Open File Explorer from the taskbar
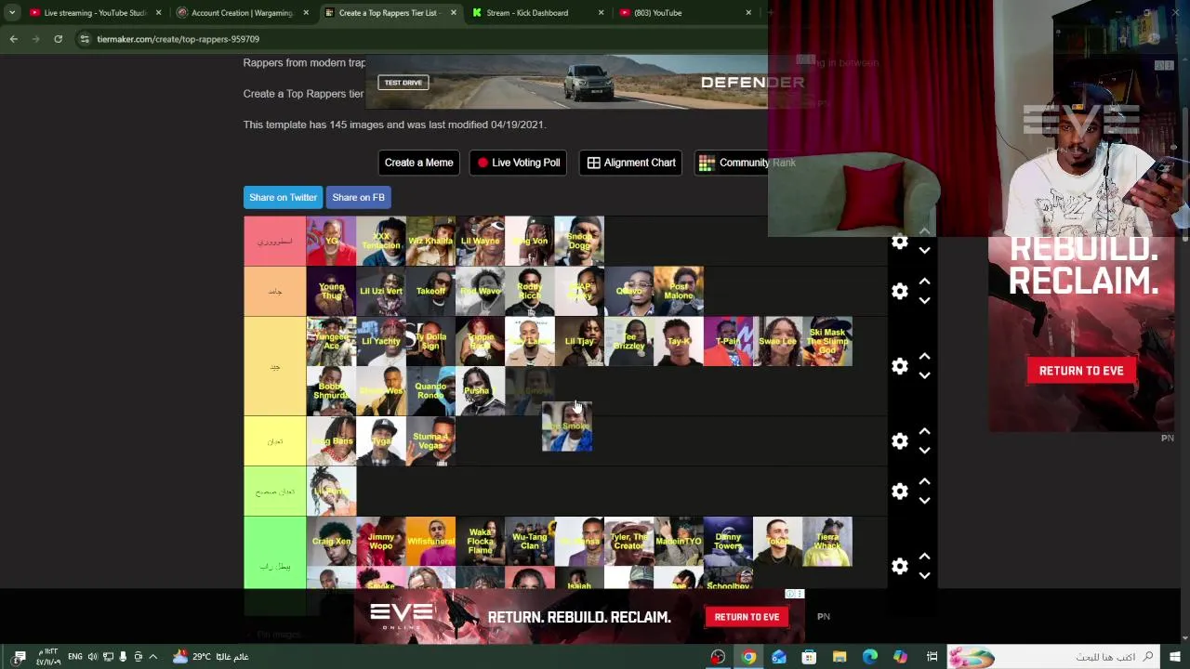The height and width of the screenshot is (669, 1190). tap(840, 657)
